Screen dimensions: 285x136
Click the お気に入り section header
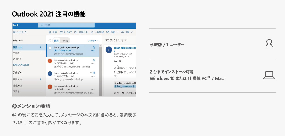click(18, 40)
